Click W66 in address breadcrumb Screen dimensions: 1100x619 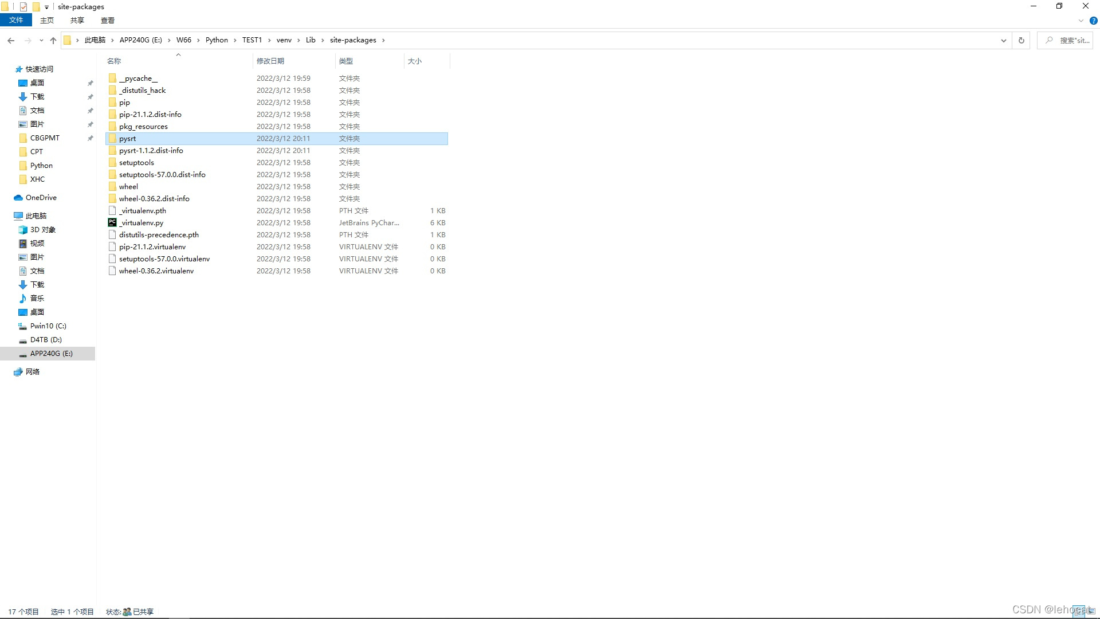184,40
